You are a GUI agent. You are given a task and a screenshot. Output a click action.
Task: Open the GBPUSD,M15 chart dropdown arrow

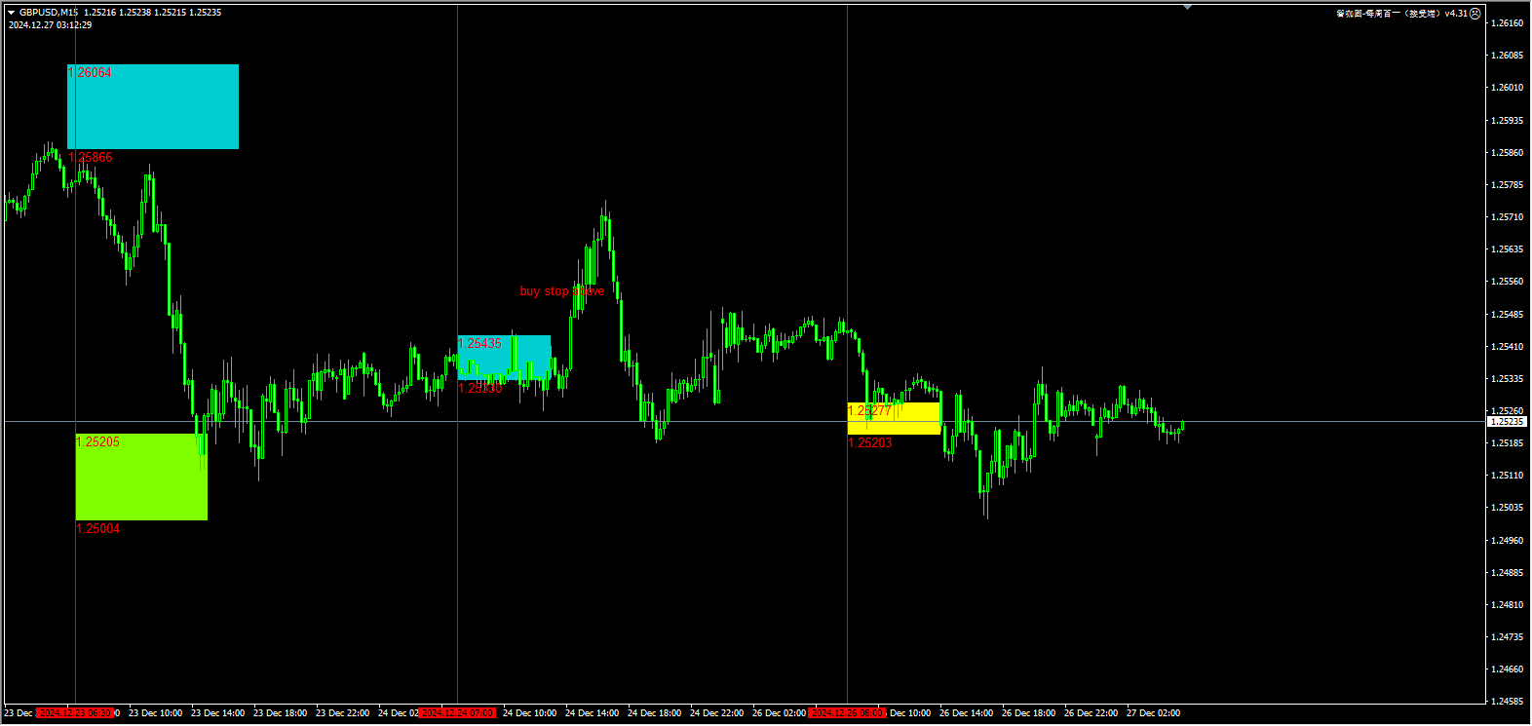(12, 13)
